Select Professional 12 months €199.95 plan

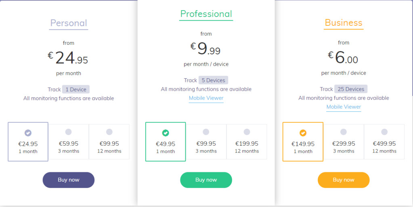pyautogui.click(x=247, y=141)
